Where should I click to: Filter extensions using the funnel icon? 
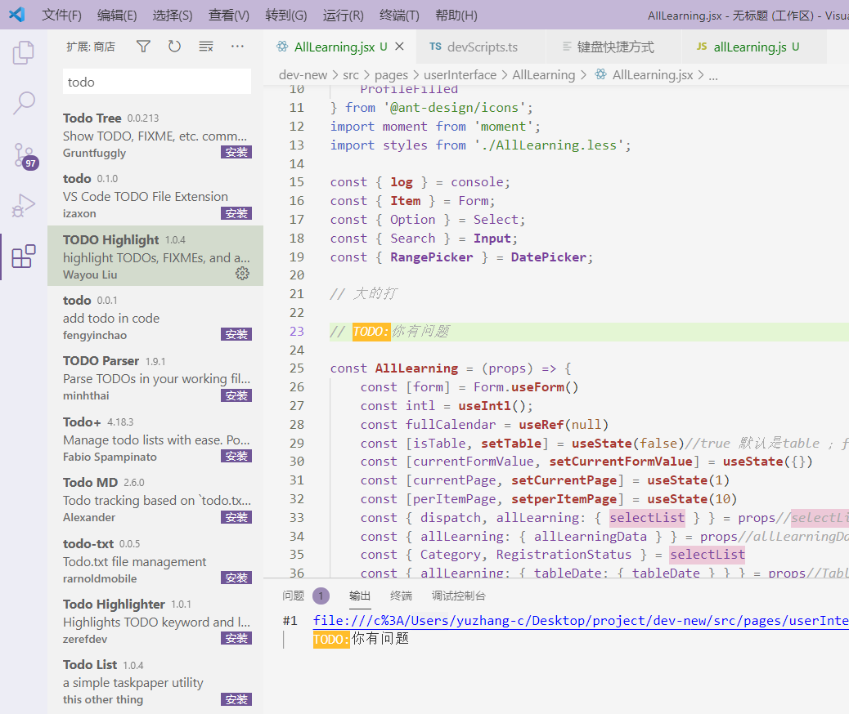click(143, 47)
